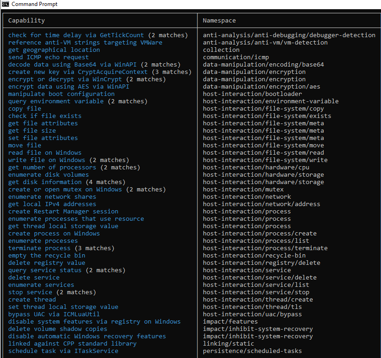Click 'manipulate boot configuration' capability
This screenshot has height=358, width=381.
coord(62,94)
